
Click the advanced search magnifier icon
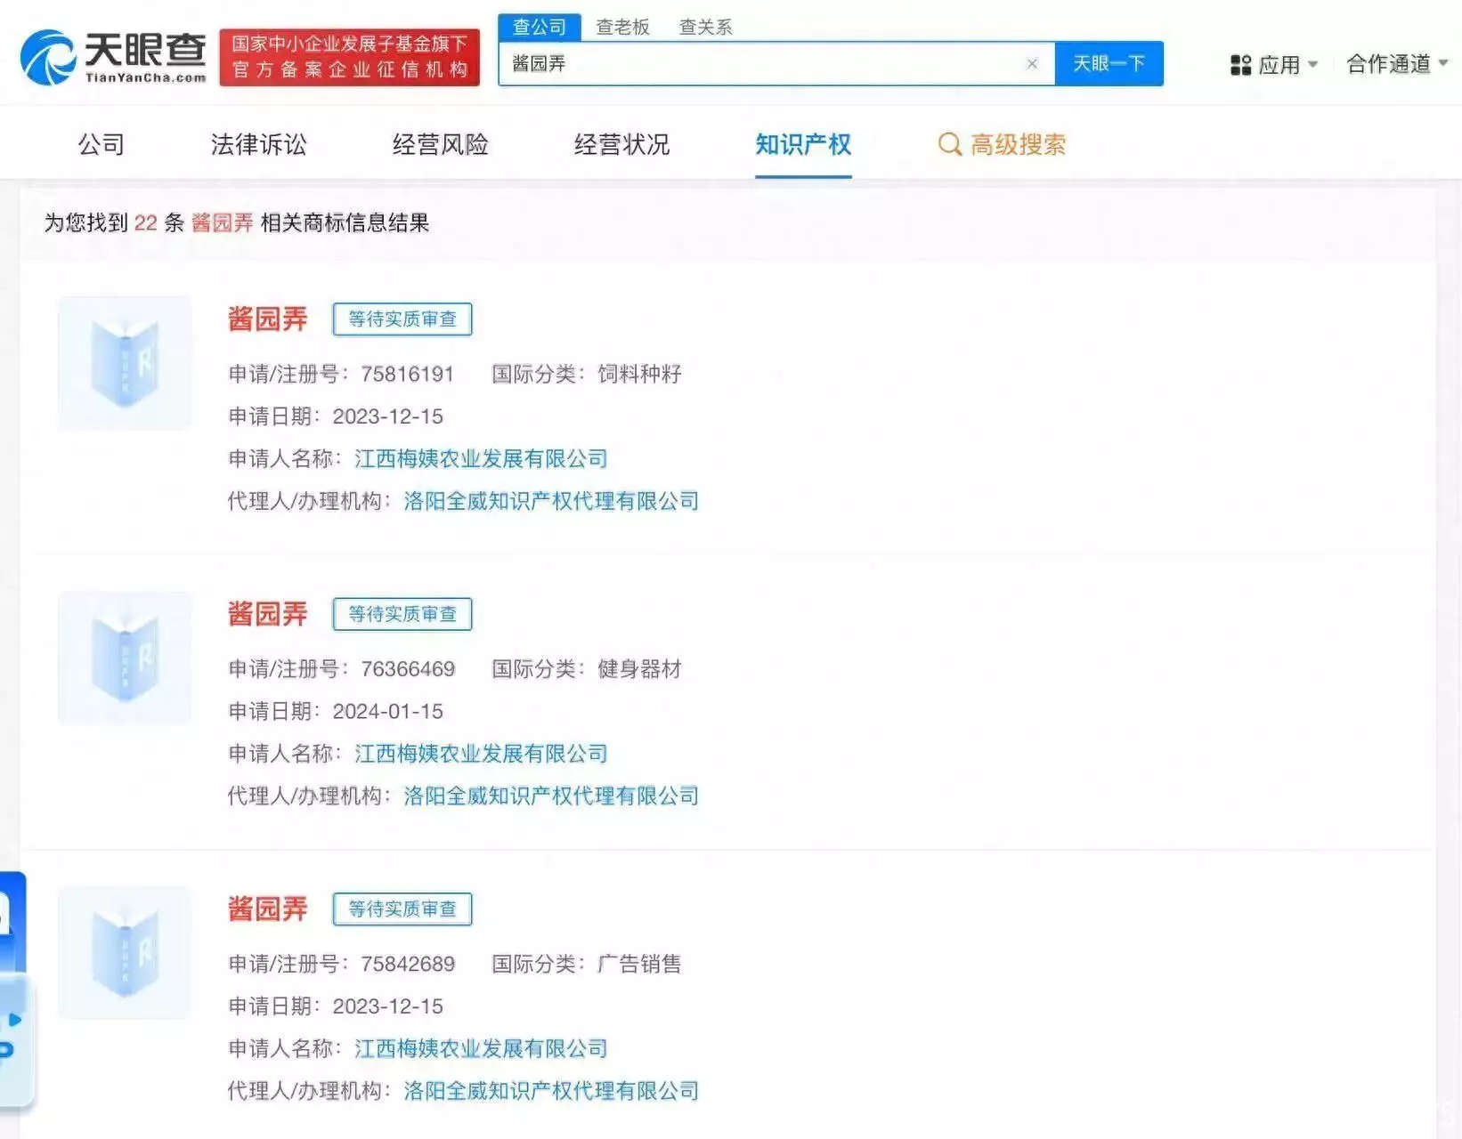coord(950,144)
